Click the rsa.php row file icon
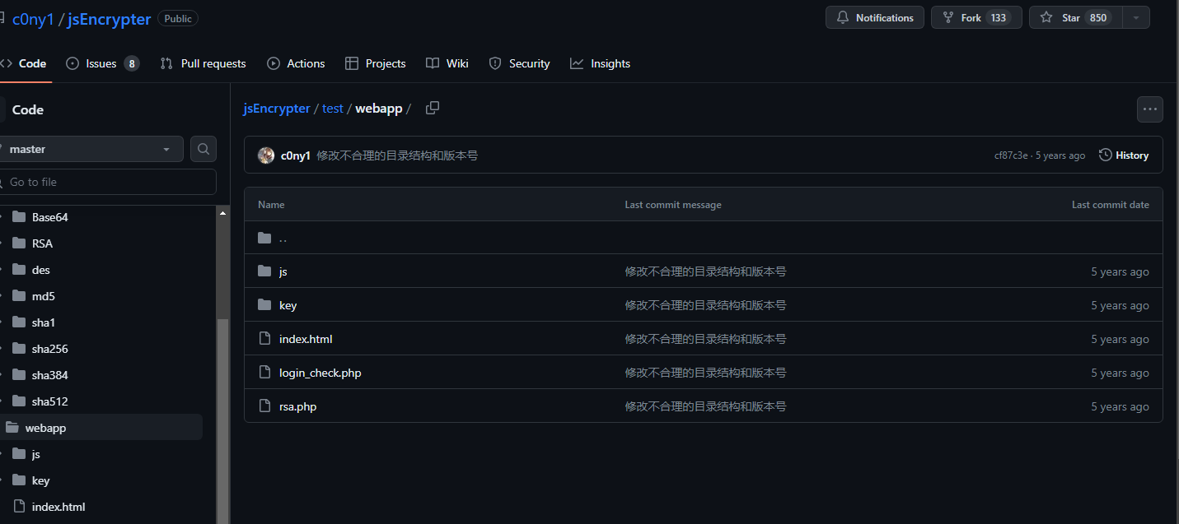Viewport: 1179px width, 524px height. [264, 406]
